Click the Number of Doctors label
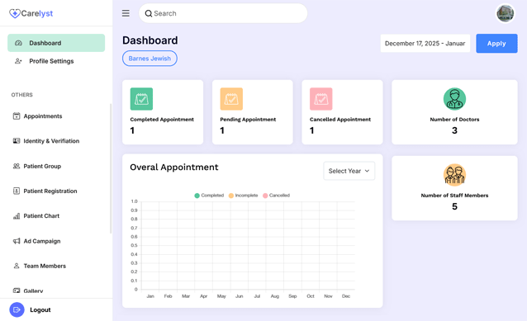This screenshot has height=321, width=527. click(454, 120)
